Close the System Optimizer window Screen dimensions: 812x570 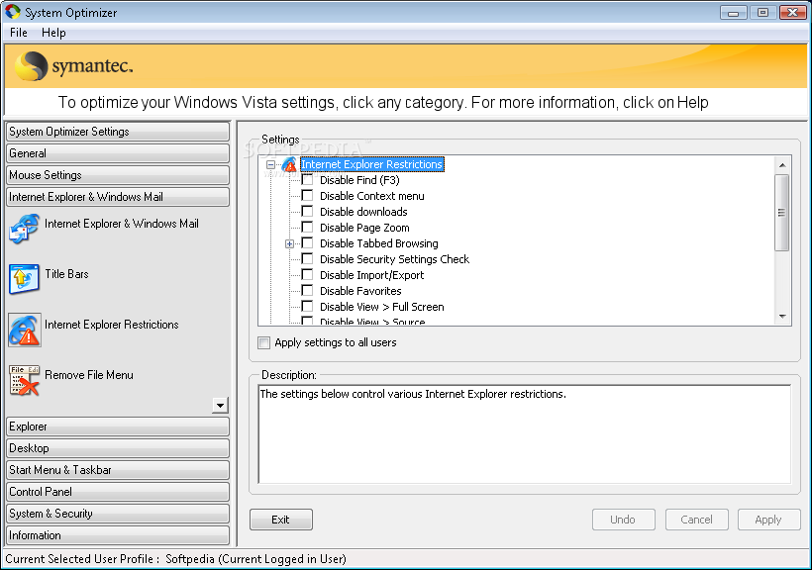pos(793,13)
